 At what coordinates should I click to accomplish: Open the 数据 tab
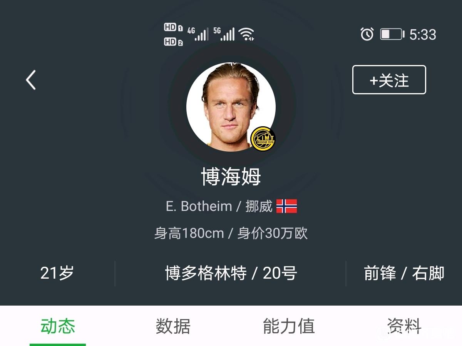173,326
